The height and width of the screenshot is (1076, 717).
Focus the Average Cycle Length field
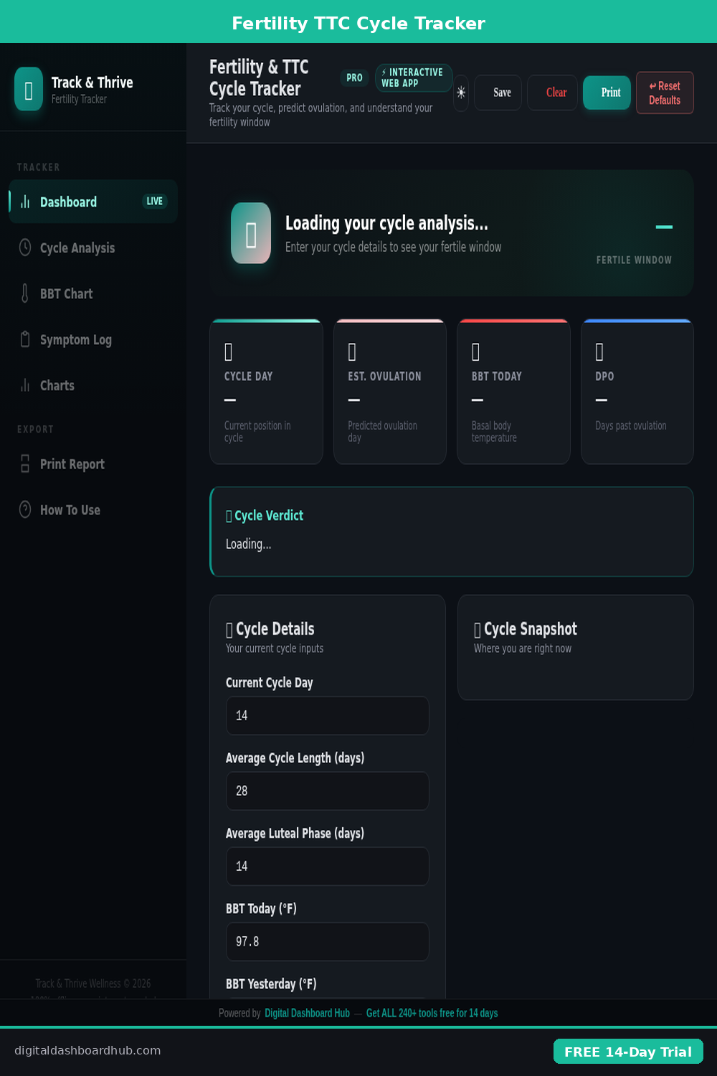pos(328,791)
